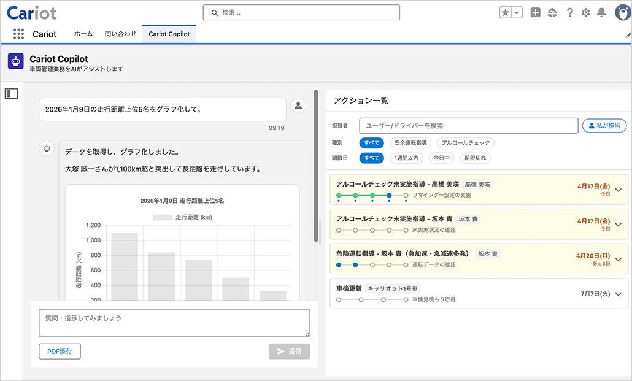Click the キャリオット1号車 tag
This screenshot has height=381, width=632.
pos(393,288)
